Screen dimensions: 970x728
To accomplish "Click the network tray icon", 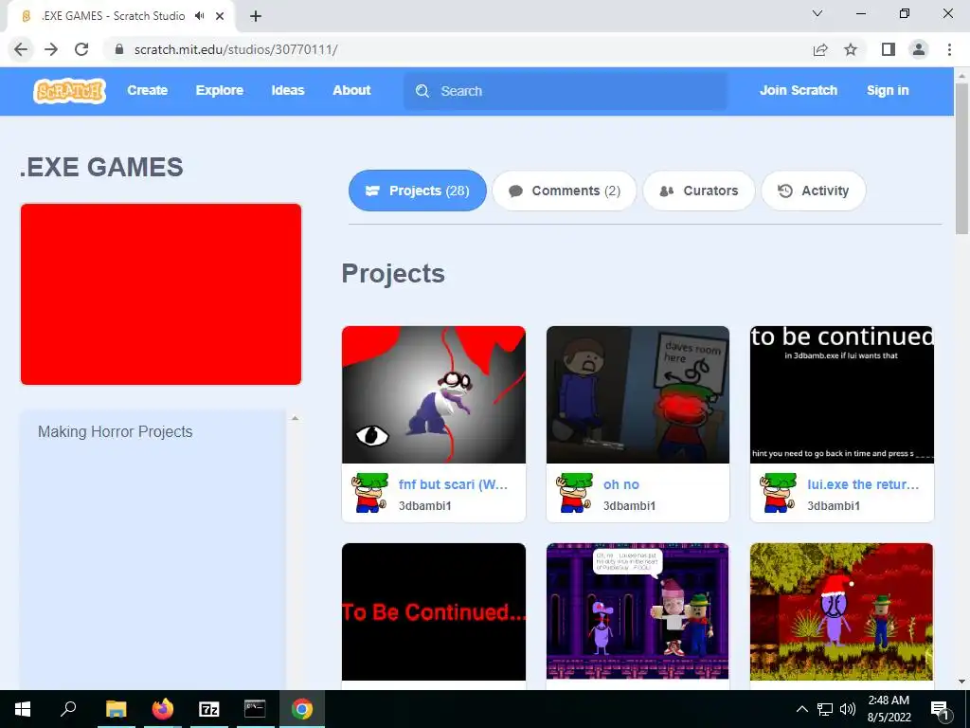I will [825, 709].
